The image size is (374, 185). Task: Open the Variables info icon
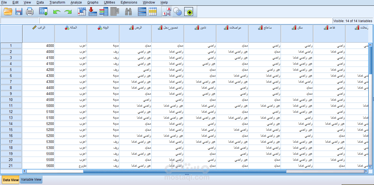tap(103, 11)
